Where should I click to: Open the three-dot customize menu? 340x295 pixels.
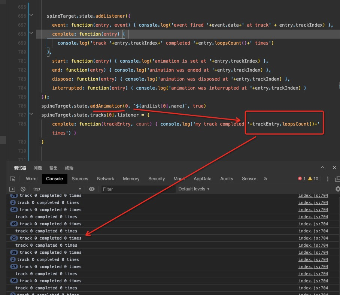(x=328, y=179)
